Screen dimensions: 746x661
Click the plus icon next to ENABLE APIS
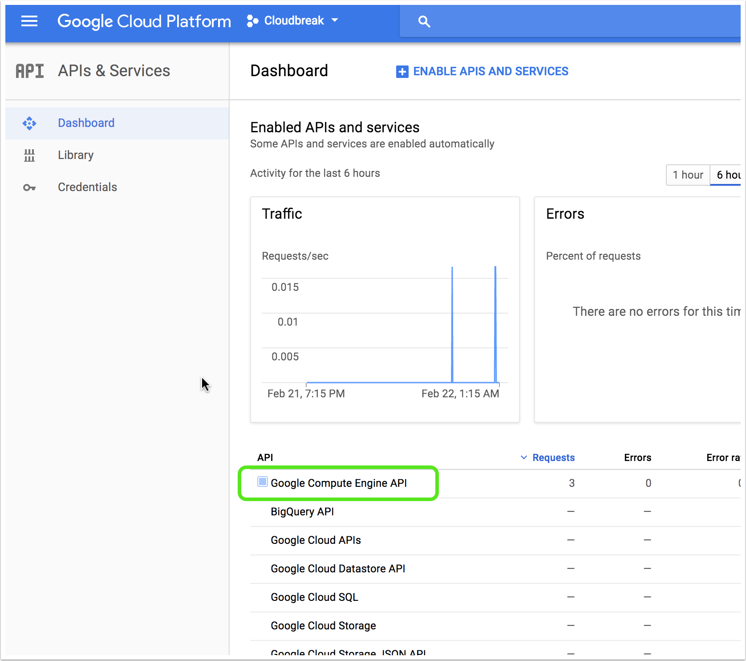click(x=402, y=71)
